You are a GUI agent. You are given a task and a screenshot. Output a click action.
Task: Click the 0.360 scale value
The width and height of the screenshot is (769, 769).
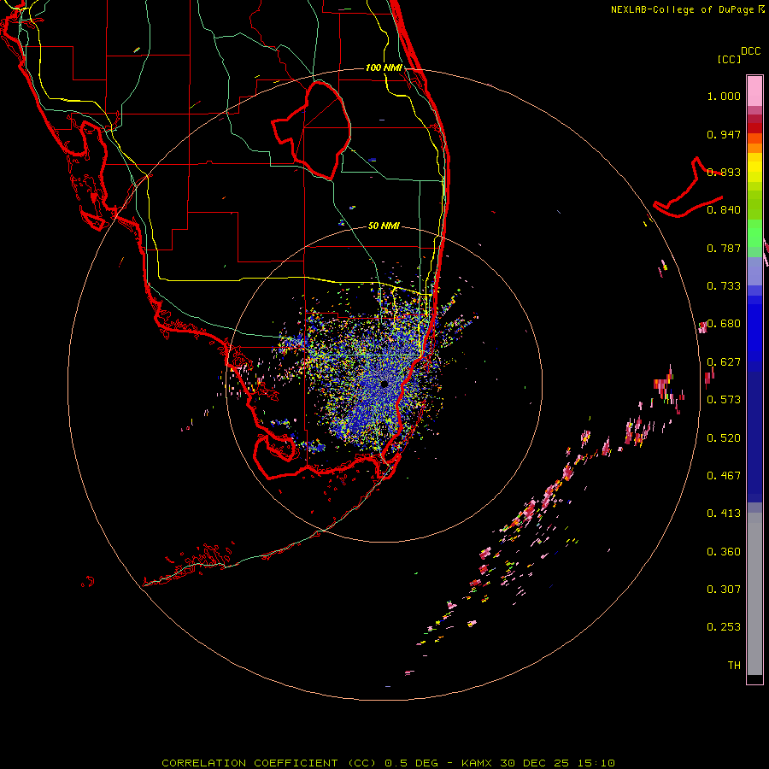724,552
